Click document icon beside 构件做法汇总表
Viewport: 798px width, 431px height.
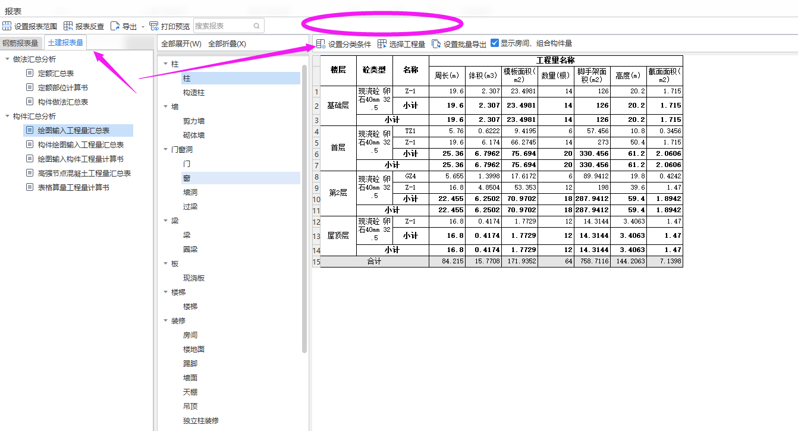[30, 102]
